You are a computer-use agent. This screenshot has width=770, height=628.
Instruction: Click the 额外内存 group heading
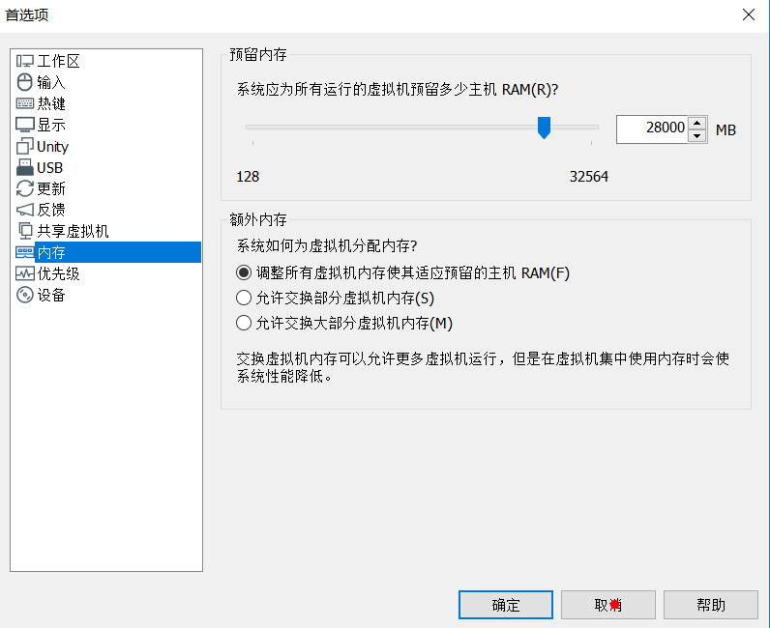click(258, 219)
